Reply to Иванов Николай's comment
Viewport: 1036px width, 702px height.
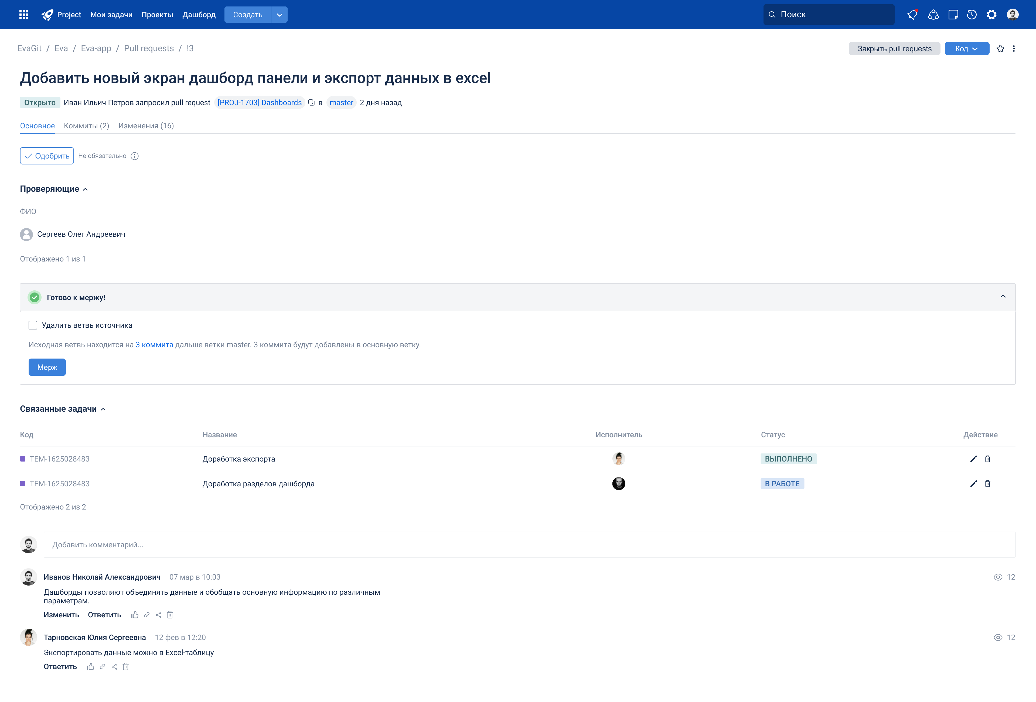point(104,615)
